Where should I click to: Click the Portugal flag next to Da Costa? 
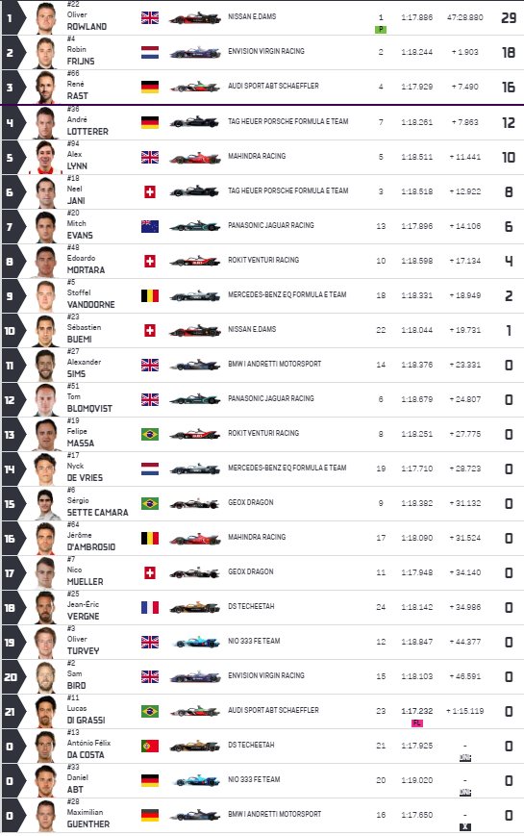150,746
